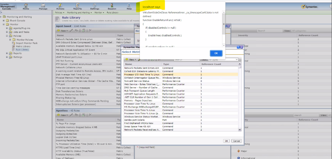Select Metric Library in the tree

click(x=23, y=46)
